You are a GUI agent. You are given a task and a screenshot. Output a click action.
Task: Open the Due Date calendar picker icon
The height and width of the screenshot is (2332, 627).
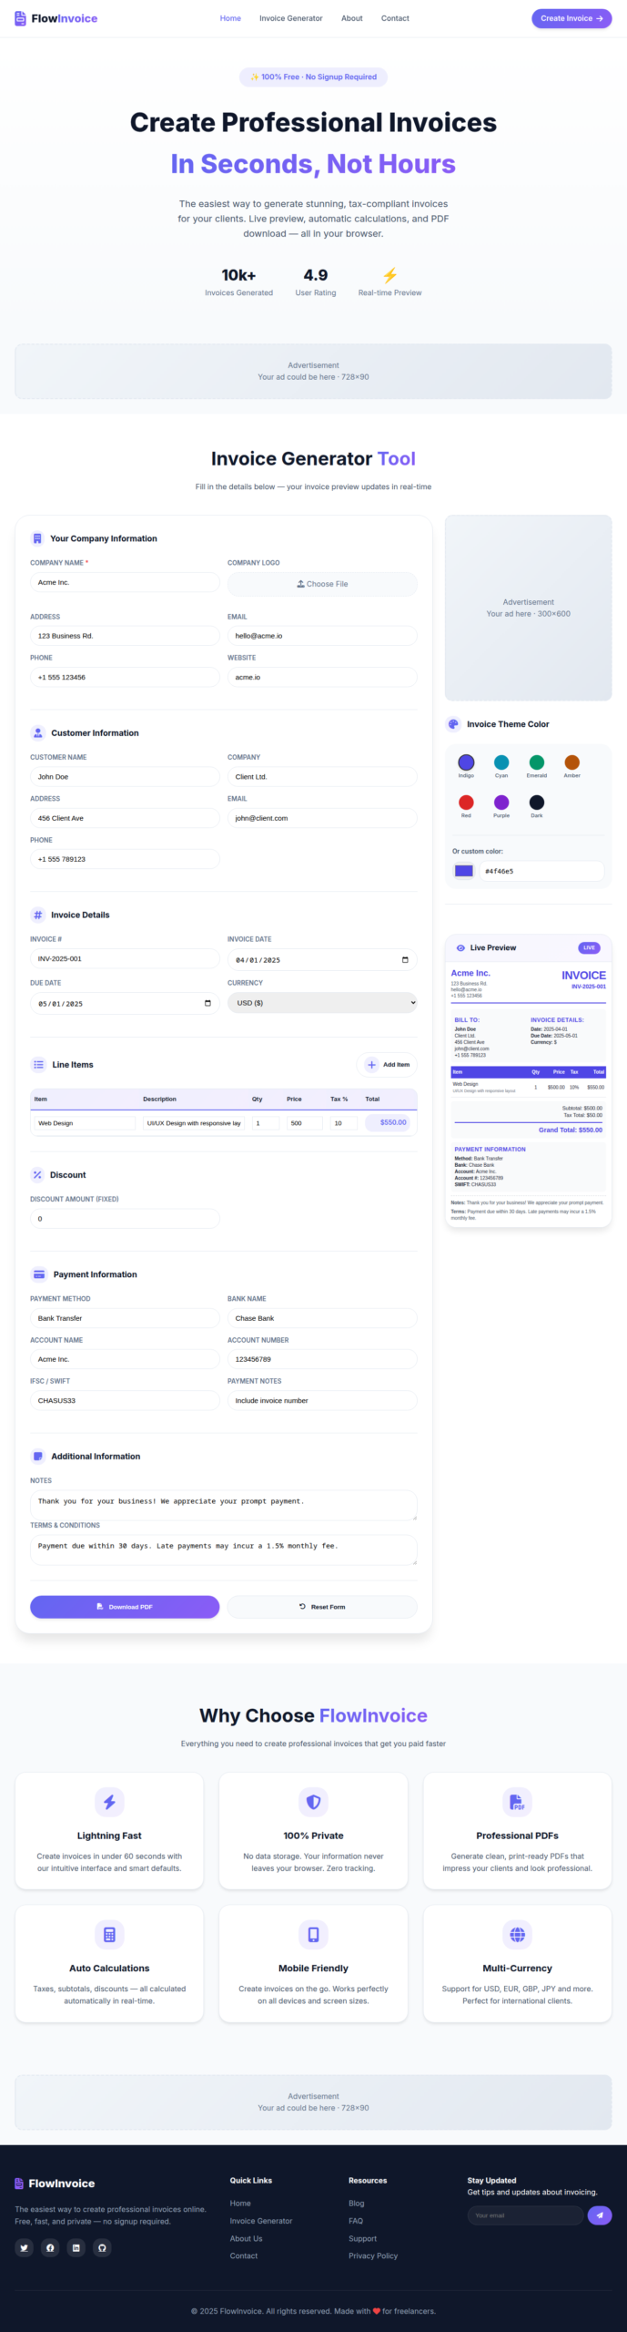tap(207, 1003)
